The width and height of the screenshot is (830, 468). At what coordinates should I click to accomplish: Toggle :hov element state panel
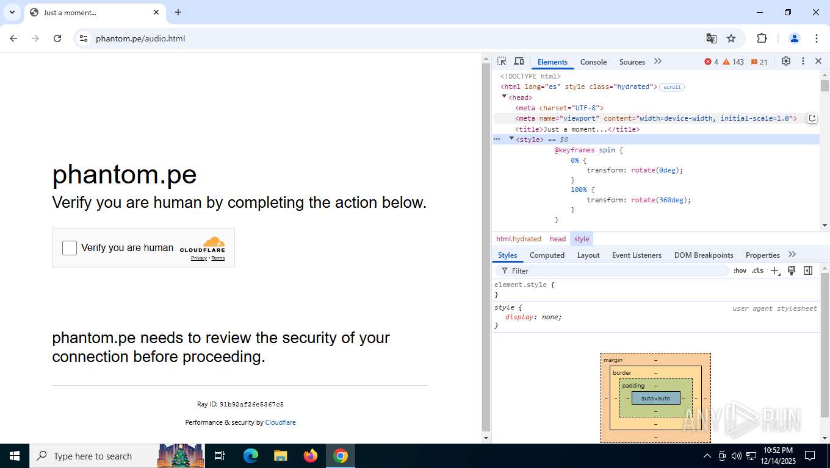(740, 271)
